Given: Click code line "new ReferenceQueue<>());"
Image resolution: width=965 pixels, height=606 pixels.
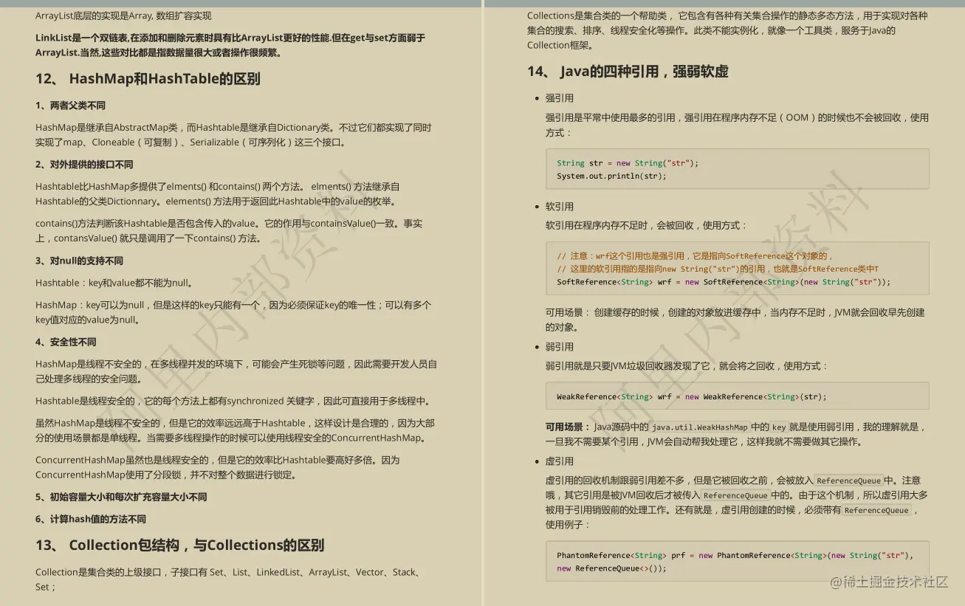Looking at the screenshot, I should coord(611,568).
